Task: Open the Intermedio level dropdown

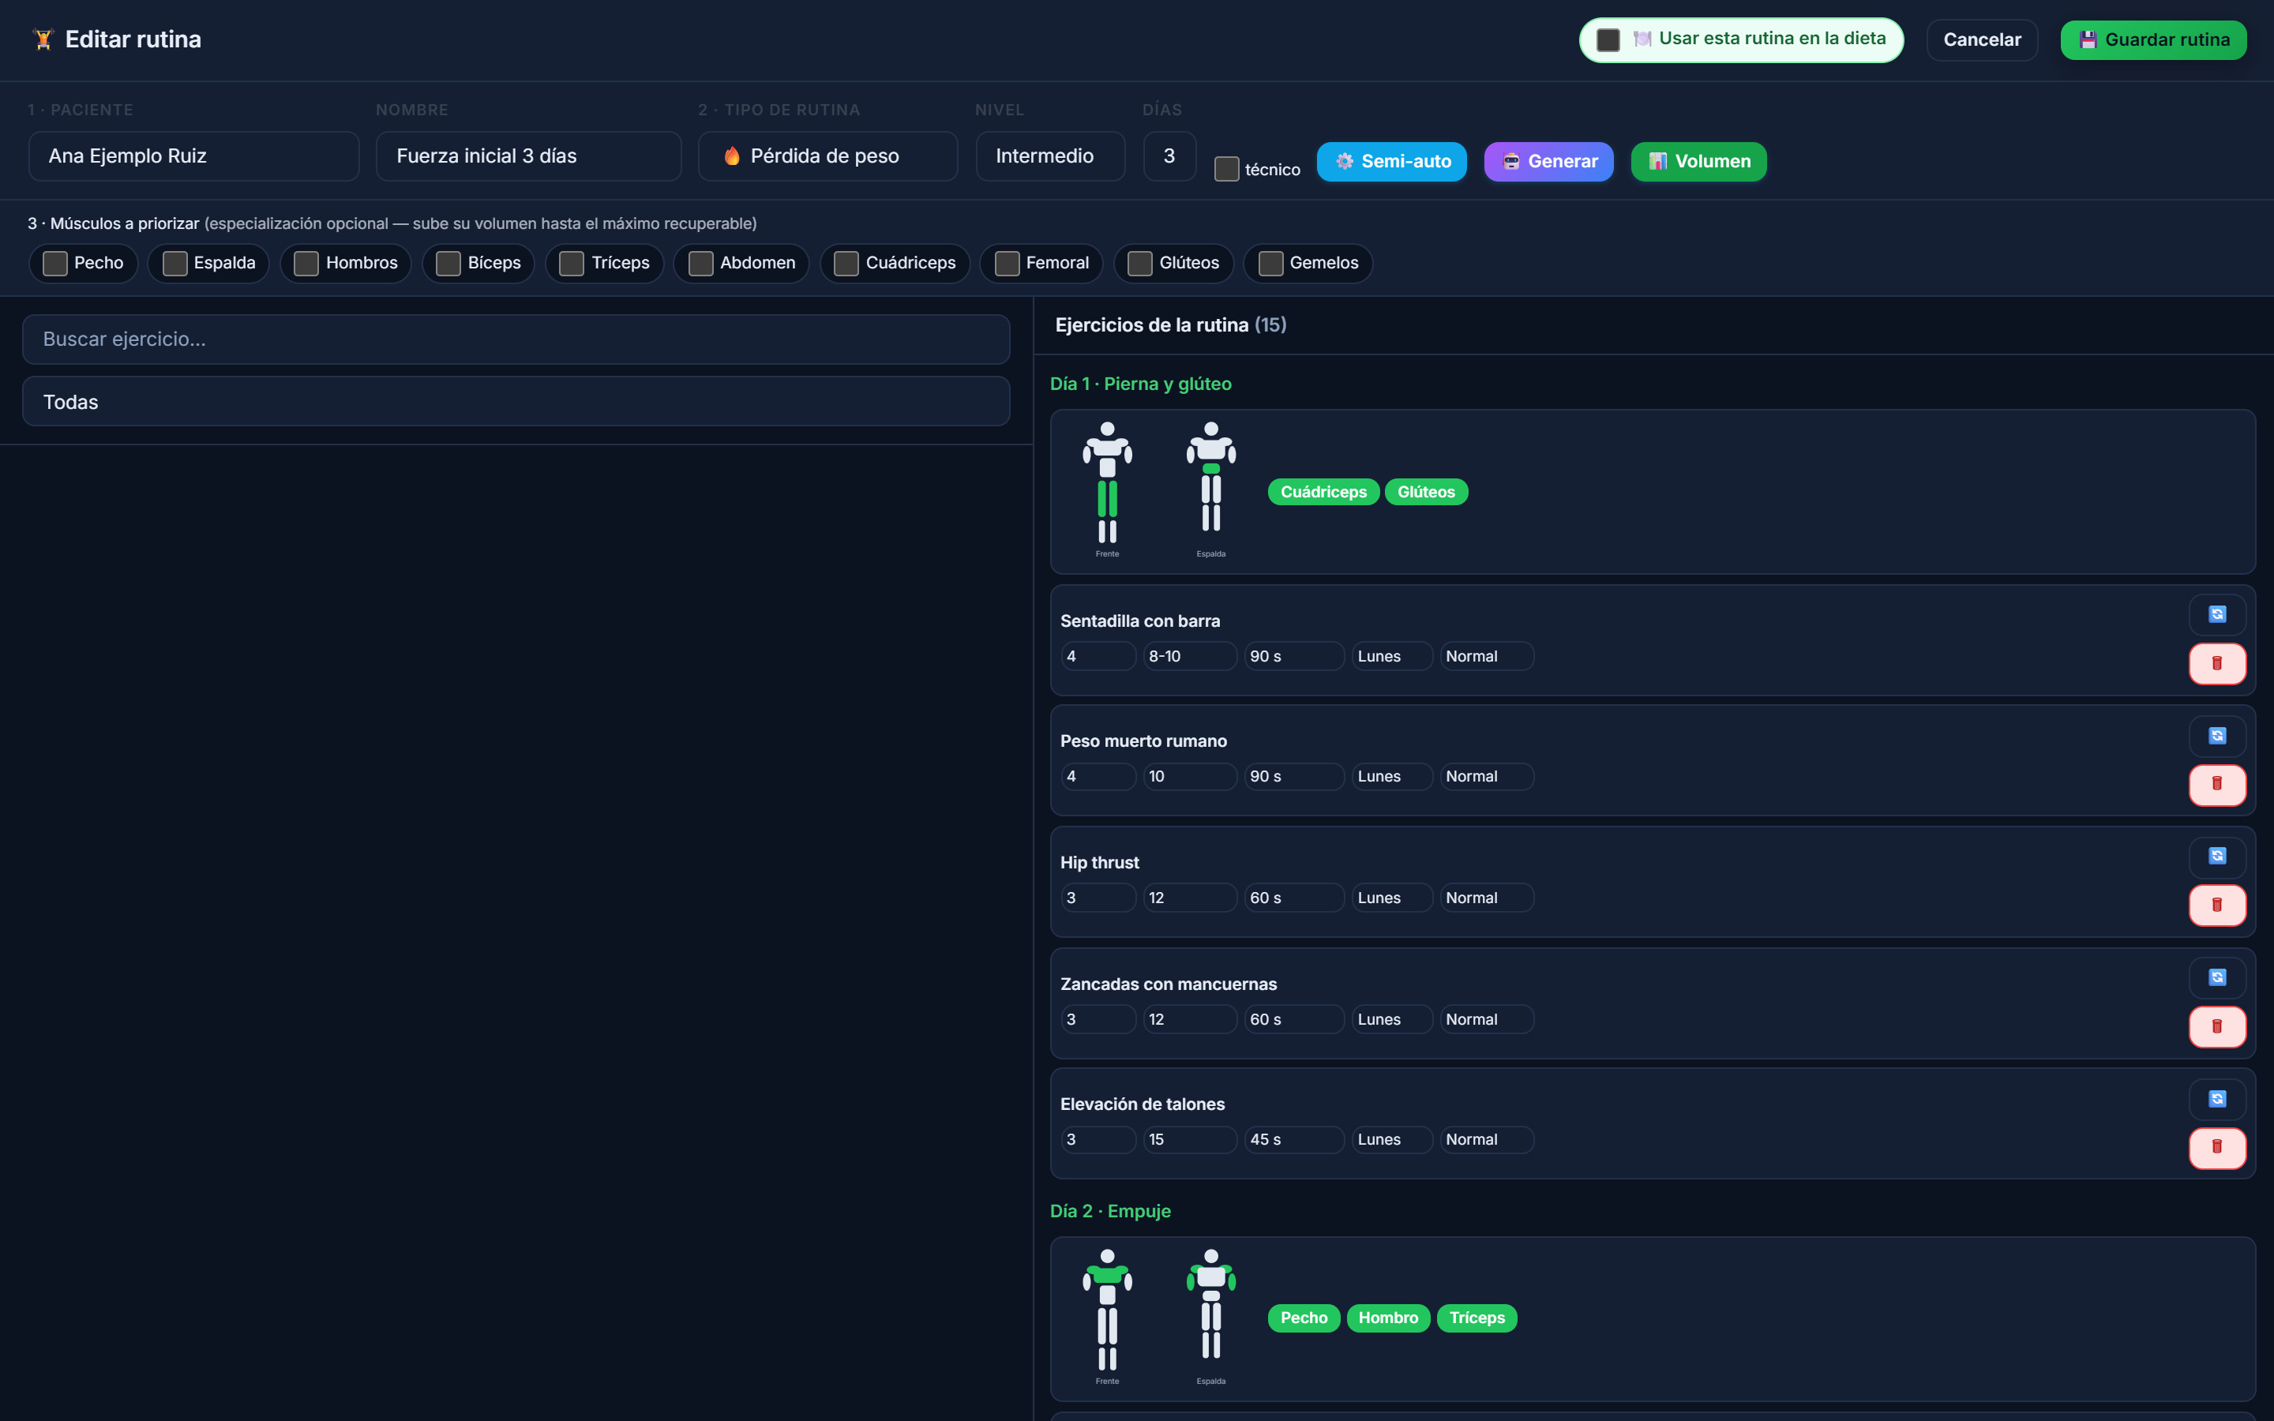Action: pyautogui.click(x=1049, y=156)
